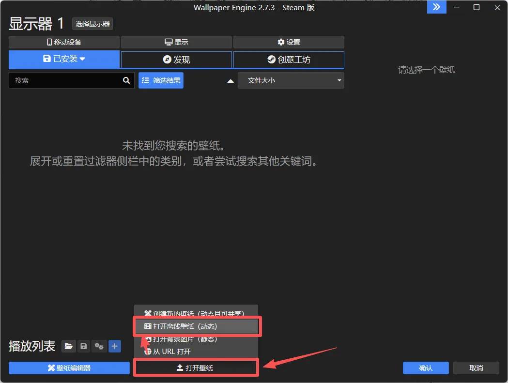Expand the blue double-chevron panel button
Image resolution: width=508 pixels, height=383 pixels.
pyautogui.click(x=436, y=7)
